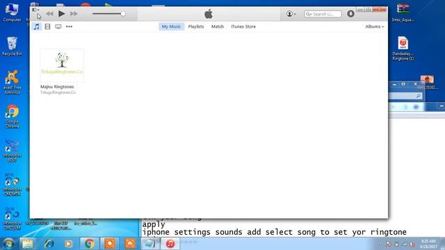The height and width of the screenshot is (250, 445).
Task: Open the InfinityBox BEST desktop shortcut
Action: click(12, 151)
